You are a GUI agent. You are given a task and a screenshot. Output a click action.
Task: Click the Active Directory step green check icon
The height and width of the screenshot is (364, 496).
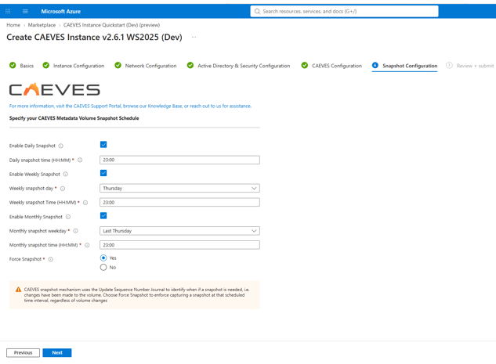(x=190, y=66)
